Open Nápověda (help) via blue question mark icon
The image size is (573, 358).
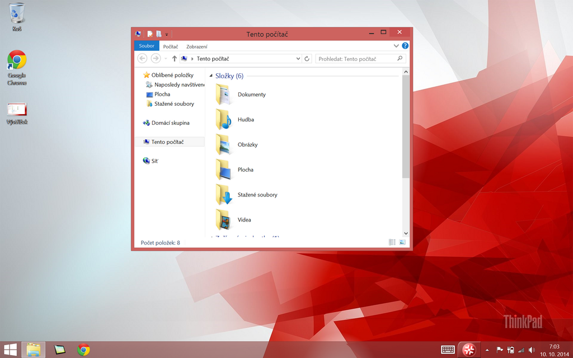click(x=405, y=46)
